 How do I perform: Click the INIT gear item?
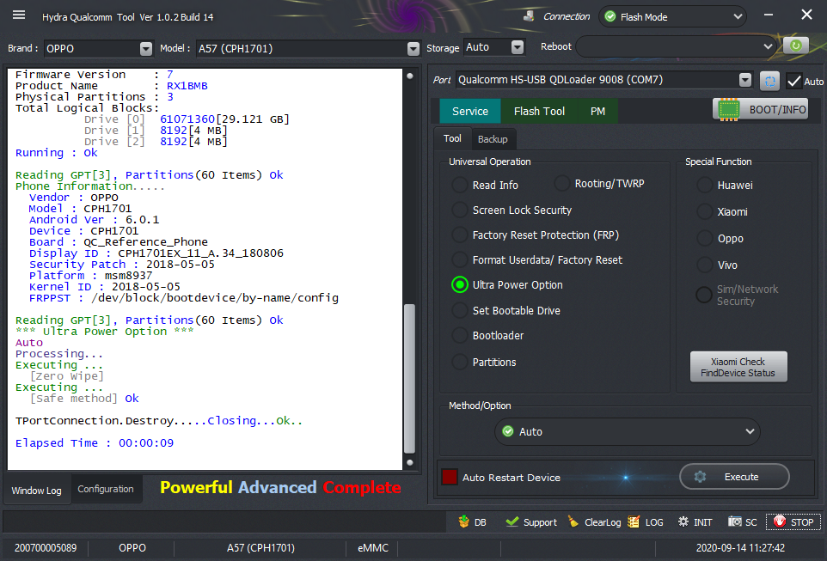pos(695,522)
